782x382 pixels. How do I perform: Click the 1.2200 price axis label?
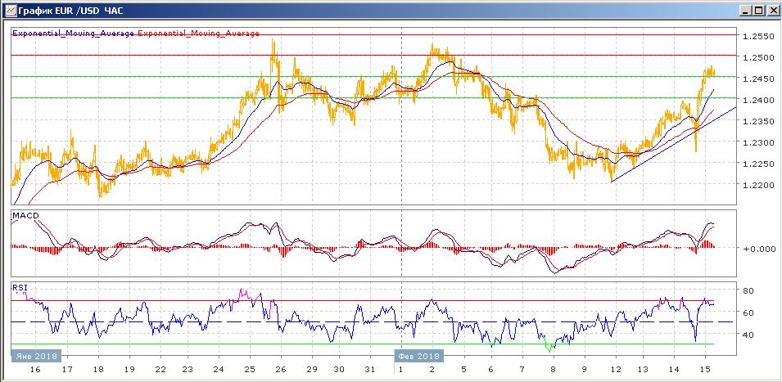click(757, 185)
